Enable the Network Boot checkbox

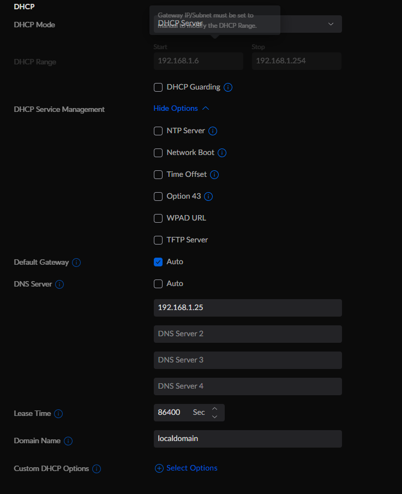coord(158,153)
